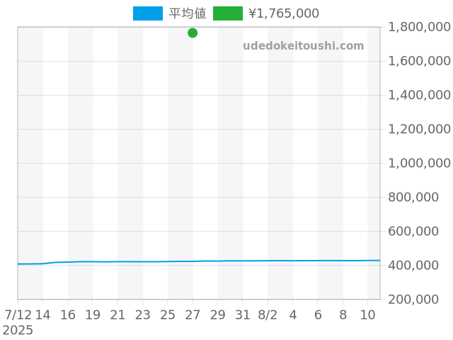Screen dimensions: 453x340
Task: Click the 1,200,000 y-axis label
Action: pyautogui.click(x=419, y=129)
